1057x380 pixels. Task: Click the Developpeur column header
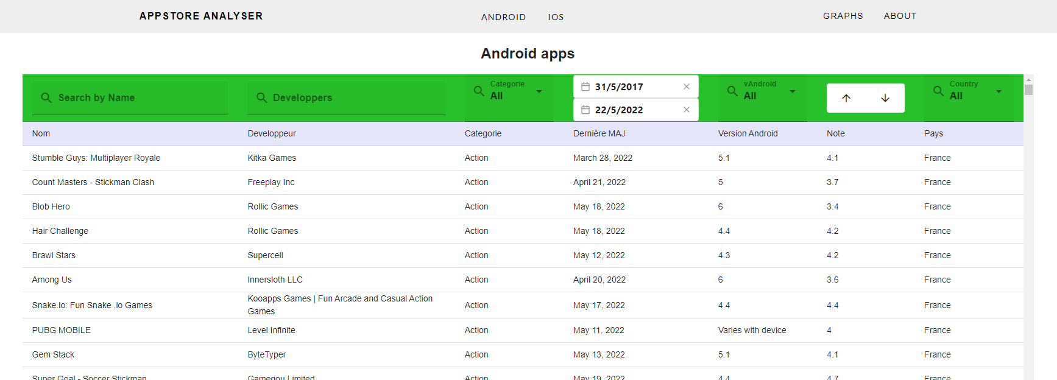(x=272, y=133)
